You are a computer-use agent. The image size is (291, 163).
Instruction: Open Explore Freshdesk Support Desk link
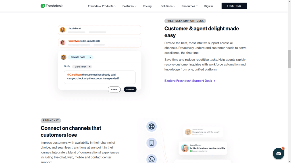coord(190,81)
